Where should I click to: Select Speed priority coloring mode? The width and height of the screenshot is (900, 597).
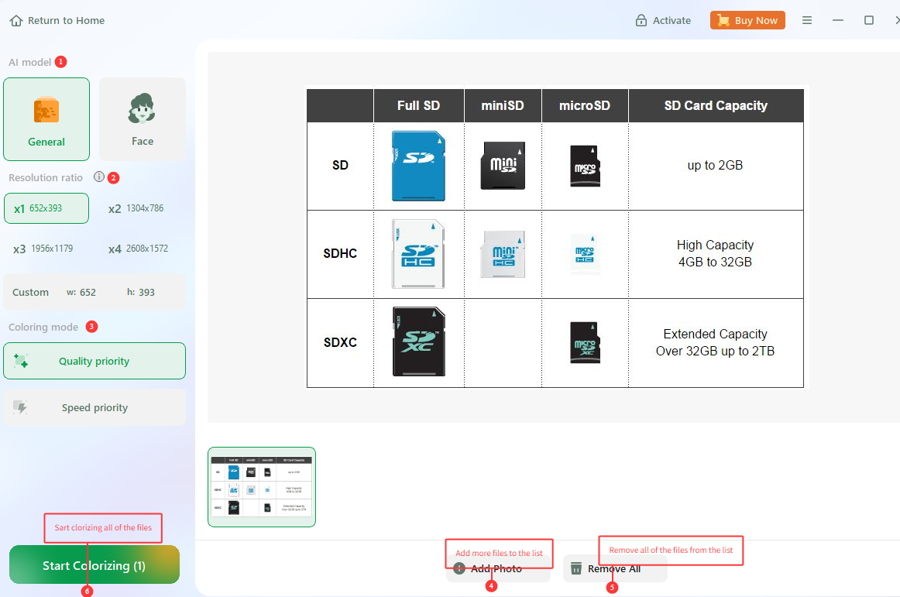pos(94,407)
